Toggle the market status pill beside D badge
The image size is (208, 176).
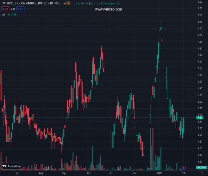64,3
